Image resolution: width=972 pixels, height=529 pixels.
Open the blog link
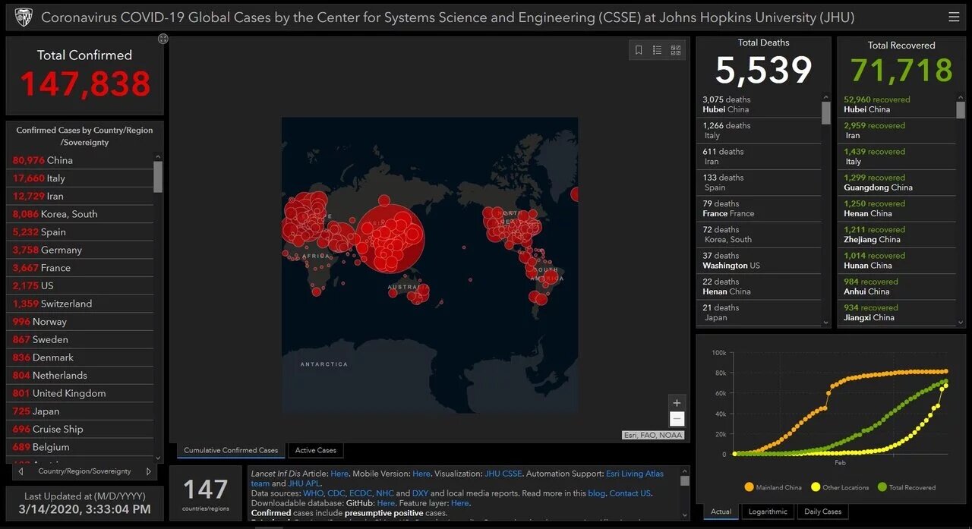[596, 493]
